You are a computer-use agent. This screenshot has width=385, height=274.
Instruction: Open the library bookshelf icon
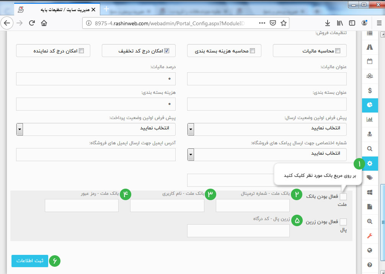tap(340, 23)
